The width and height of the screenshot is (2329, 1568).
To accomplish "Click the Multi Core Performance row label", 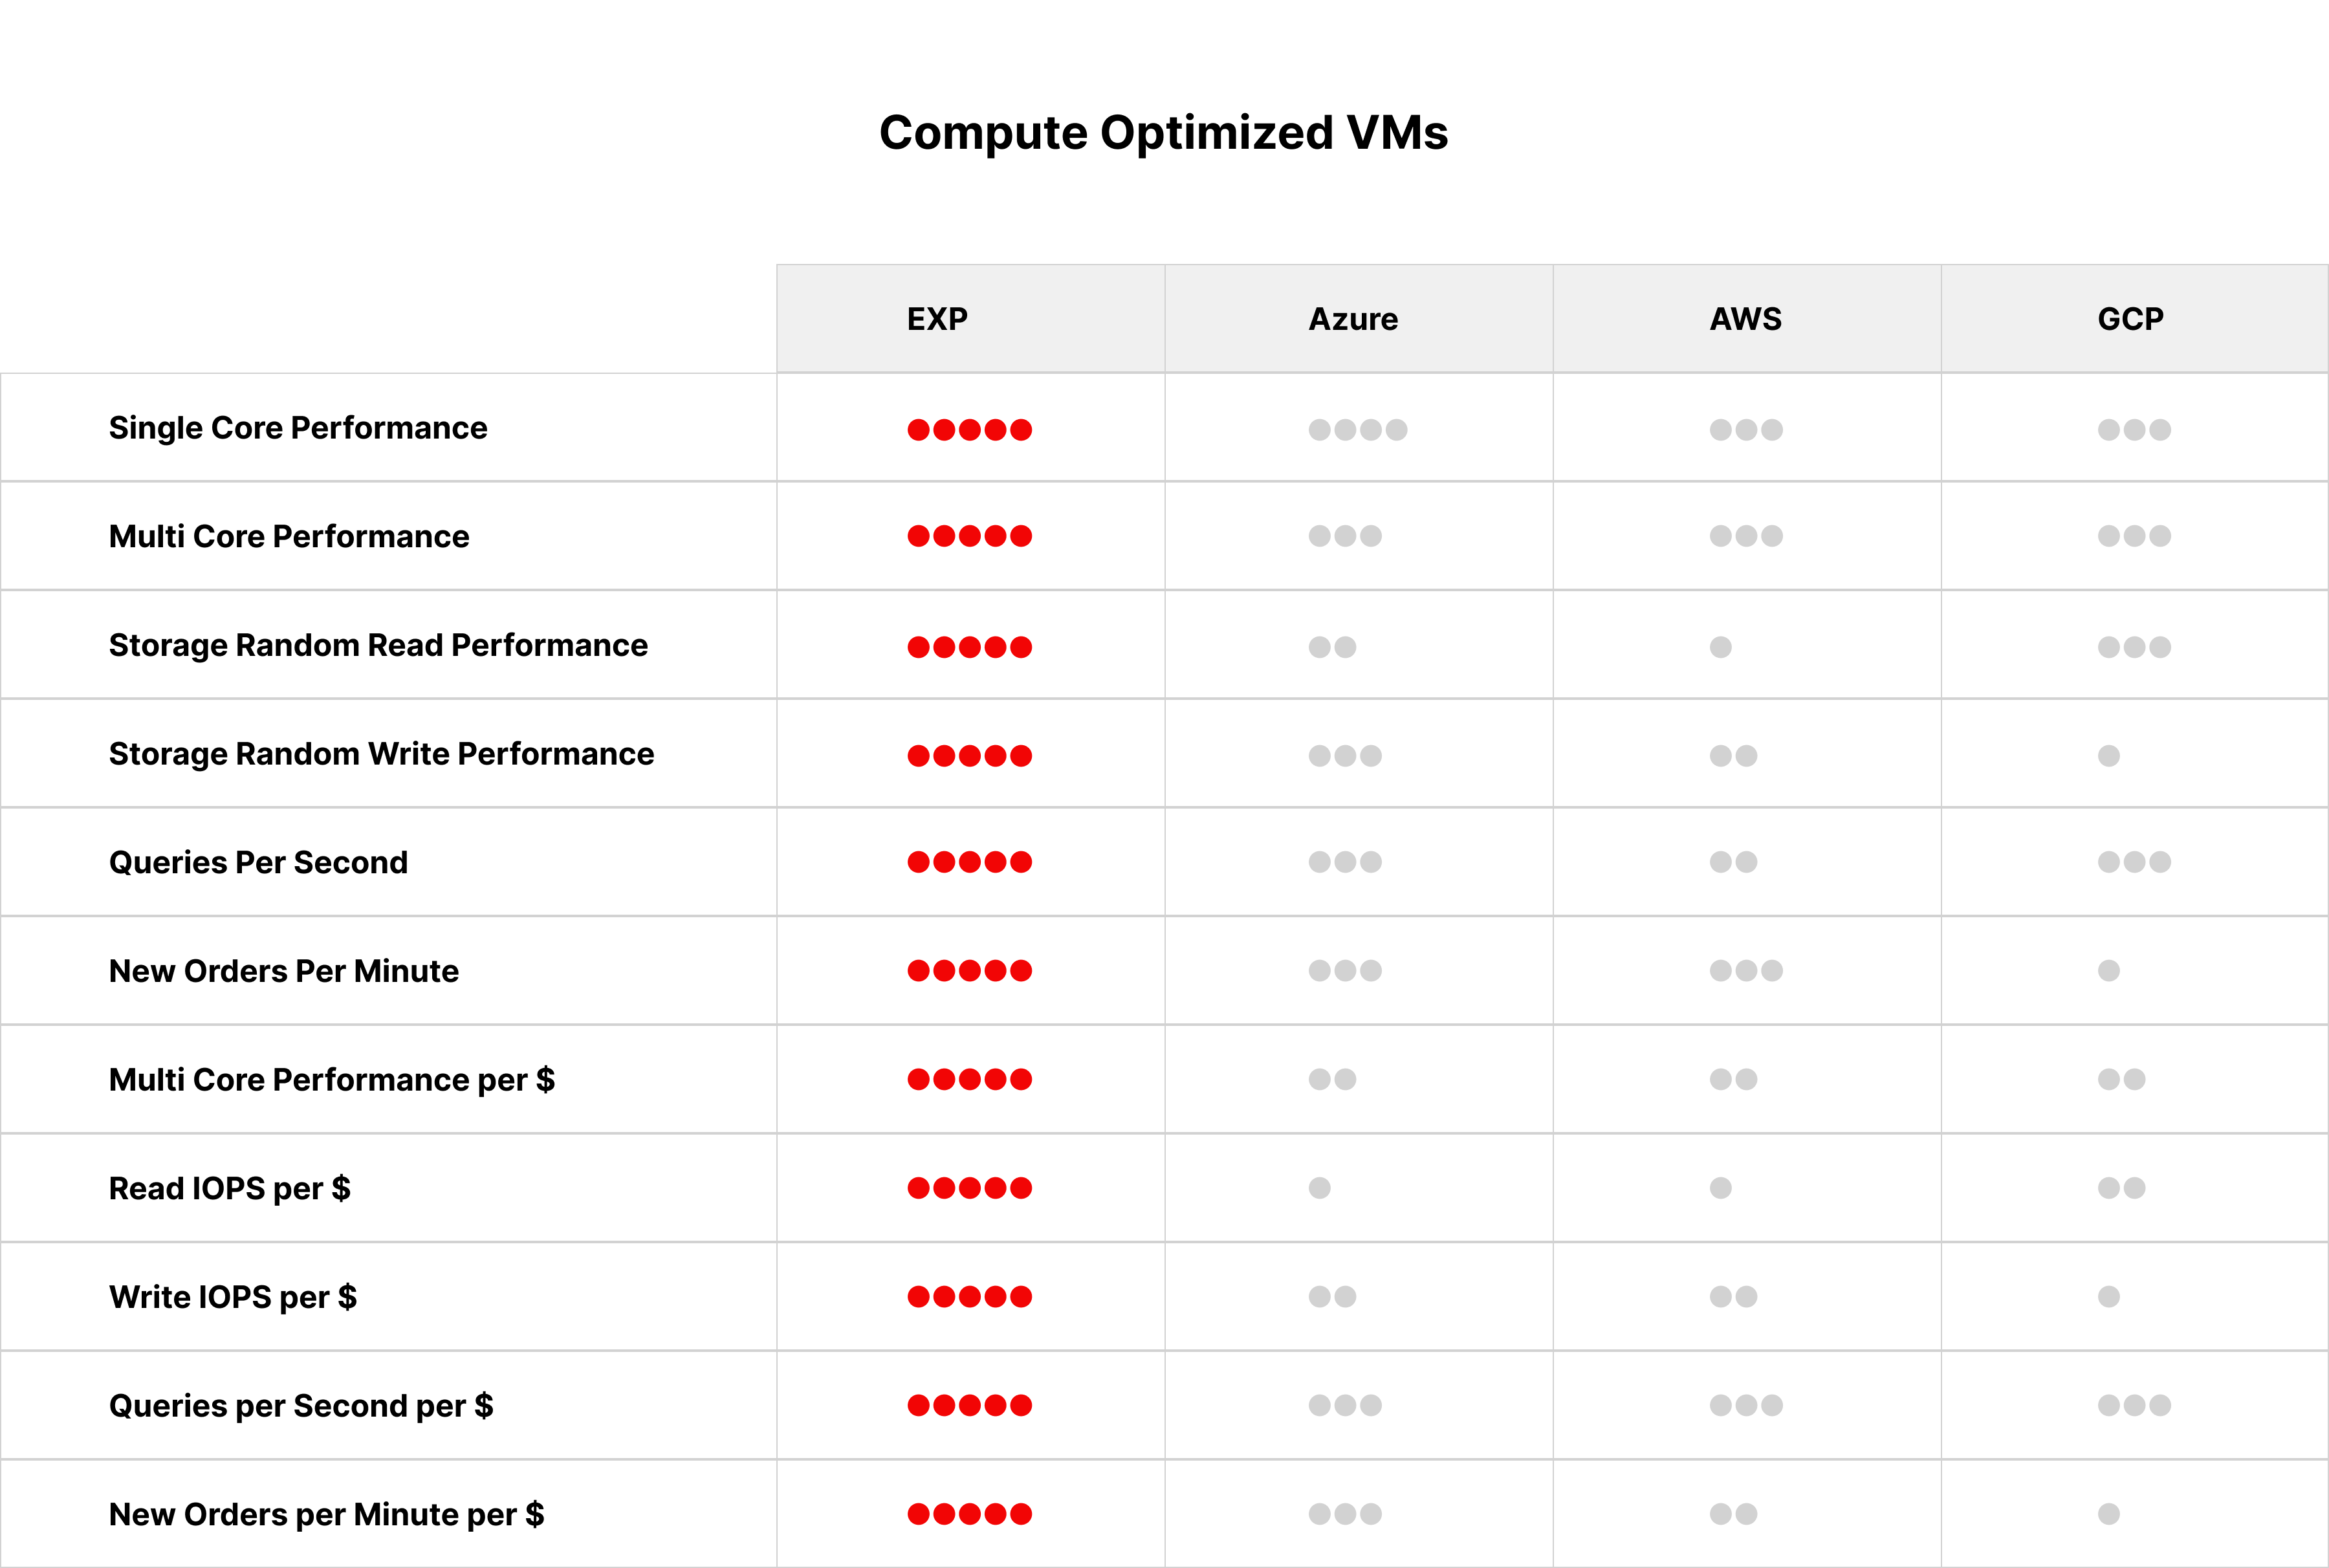I will coord(289,537).
